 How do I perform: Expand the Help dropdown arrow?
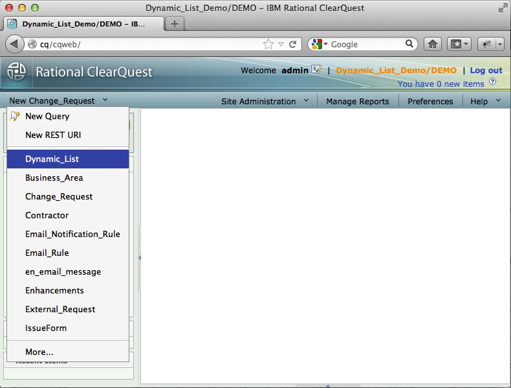click(498, 101)
